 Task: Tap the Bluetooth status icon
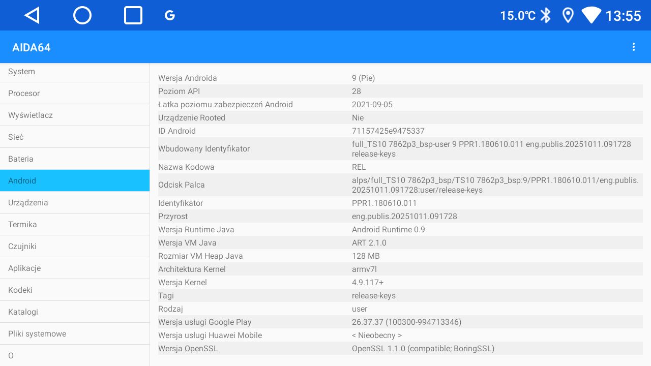pos(546,15)
